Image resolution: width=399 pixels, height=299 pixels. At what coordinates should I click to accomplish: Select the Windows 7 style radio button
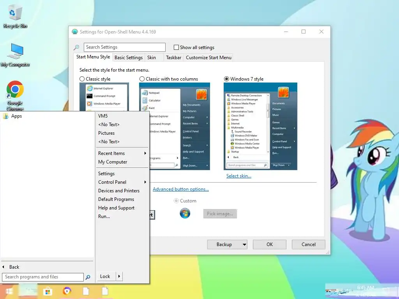[226, 79]
